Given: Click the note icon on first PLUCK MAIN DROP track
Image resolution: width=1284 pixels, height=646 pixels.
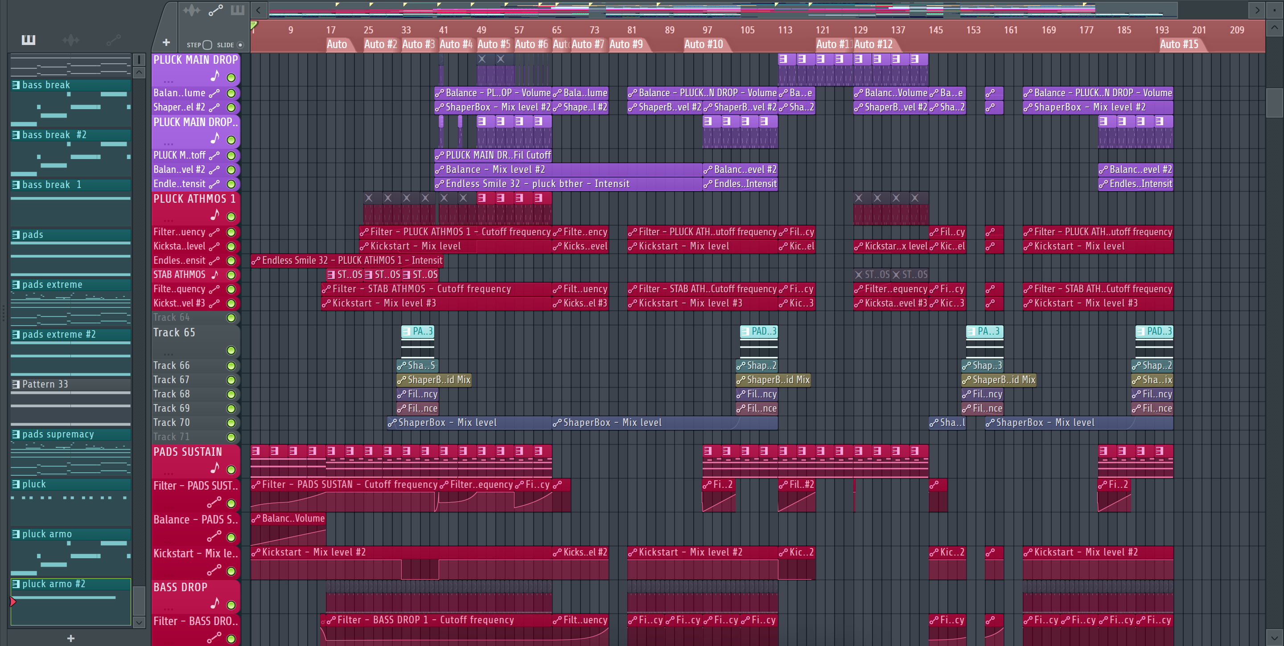Looking at the screenshot, I should tap(215, 76).
